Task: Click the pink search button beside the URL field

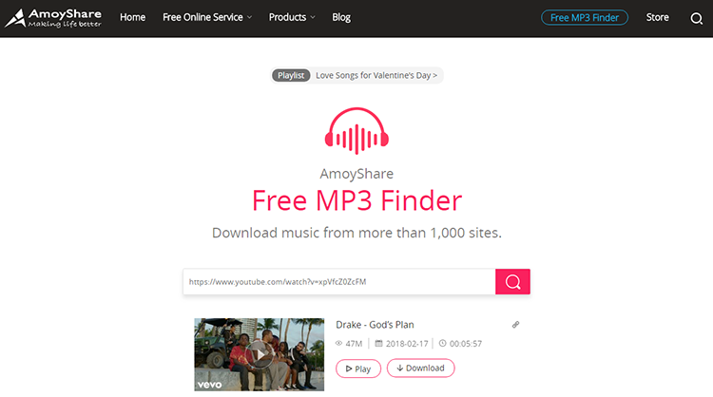Action: pyautogui.click(x=512, y=282)
